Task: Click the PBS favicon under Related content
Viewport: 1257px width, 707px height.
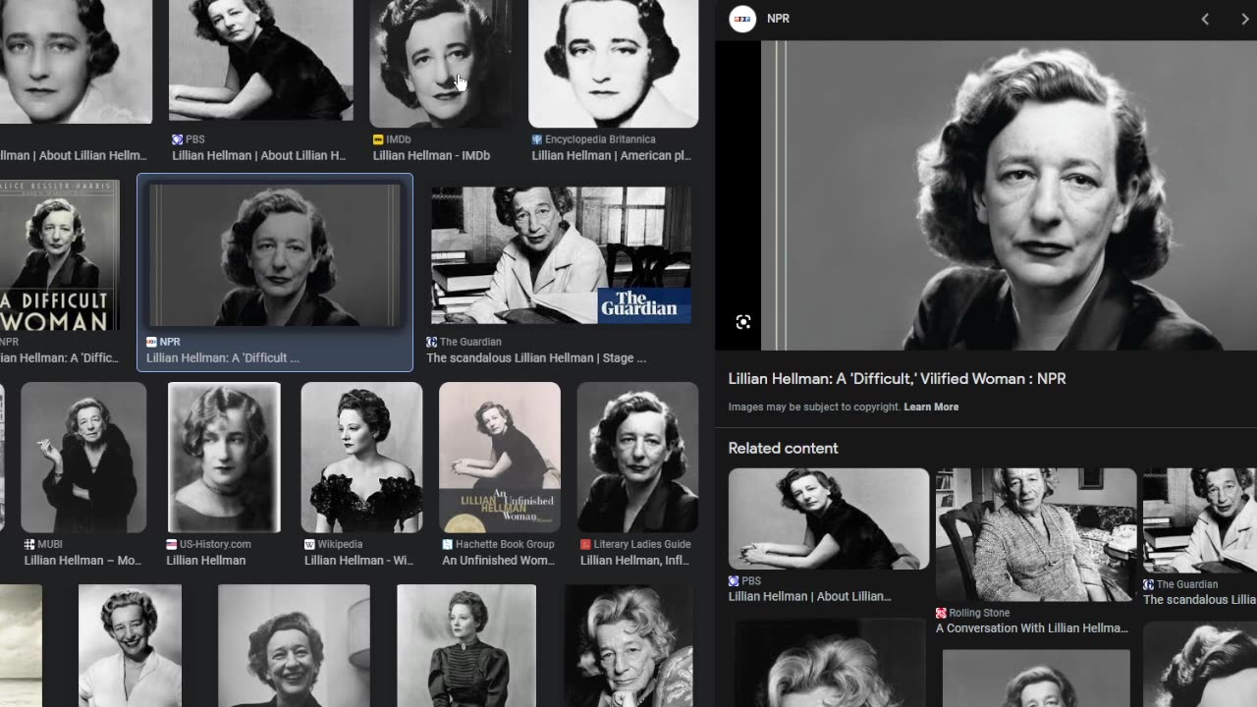Action: click(x=734, y=581)
